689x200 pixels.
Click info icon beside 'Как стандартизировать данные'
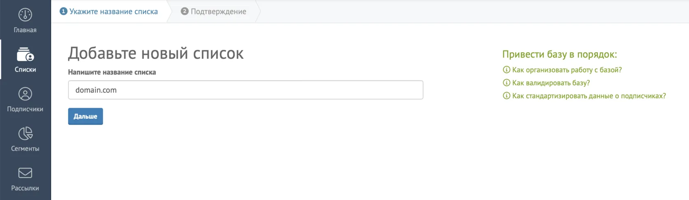coord(506,96)
